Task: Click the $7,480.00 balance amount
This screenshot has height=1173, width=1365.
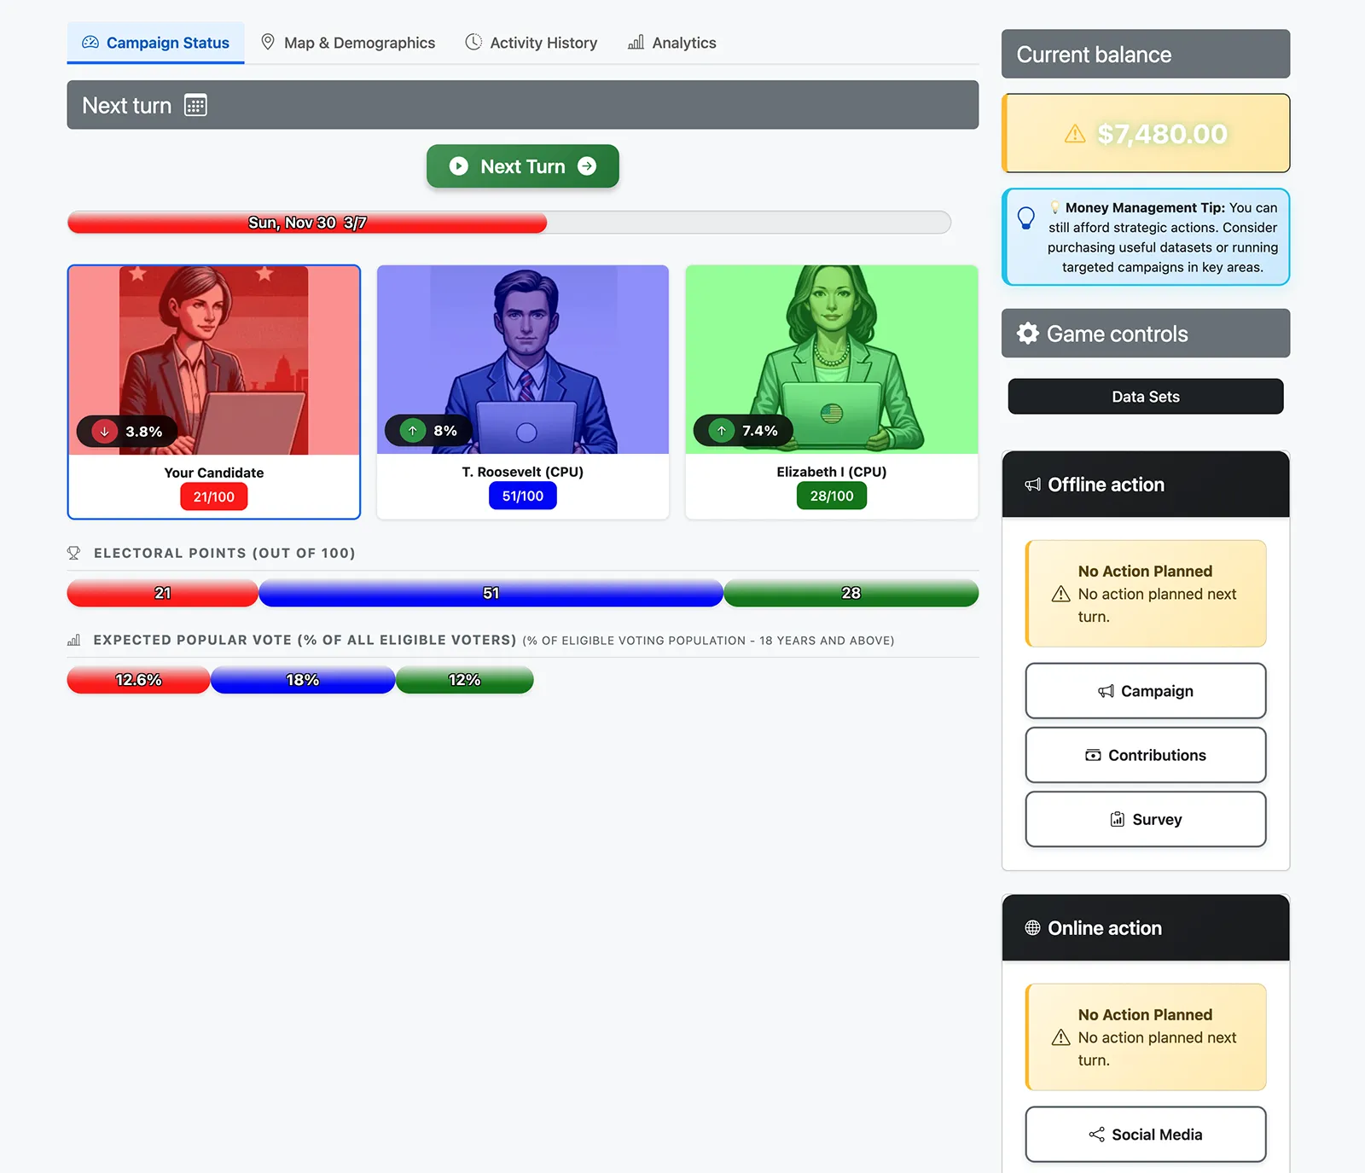Action: pos(1162,134)
